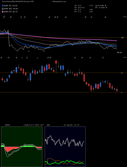Select the 'DOW PT: 92.78' legend label
The width and height of the screenshot is (127, 167).
click(x=10, y=12)
